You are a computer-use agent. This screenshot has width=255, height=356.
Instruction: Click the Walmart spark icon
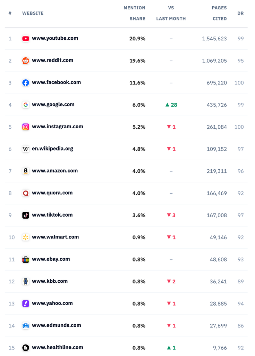pyautogui.click(x=26, y=237)
